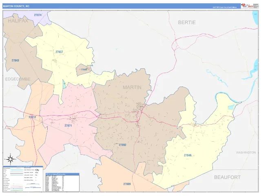Click the largest 'City' sample in legend
Image resolution: width=261 pixels, height=196 pixels.
pos(37,170)
